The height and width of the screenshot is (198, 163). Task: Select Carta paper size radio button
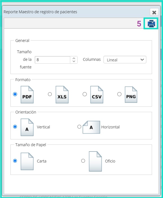point(15,161)
